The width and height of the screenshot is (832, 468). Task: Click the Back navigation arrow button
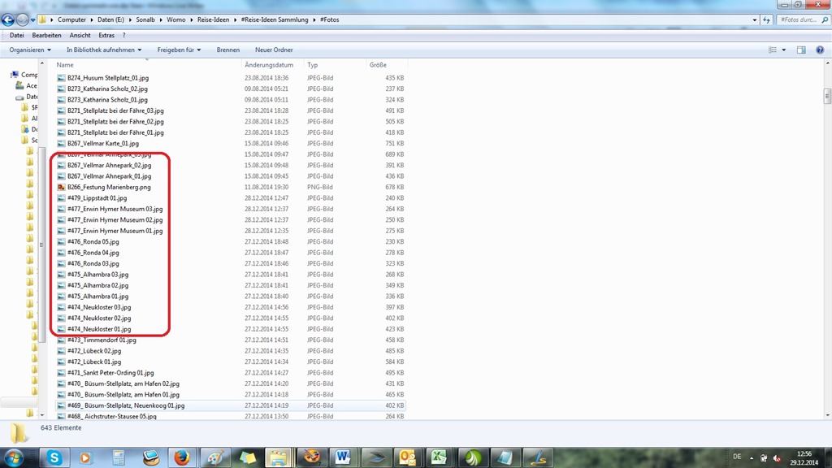click(9, 19)
